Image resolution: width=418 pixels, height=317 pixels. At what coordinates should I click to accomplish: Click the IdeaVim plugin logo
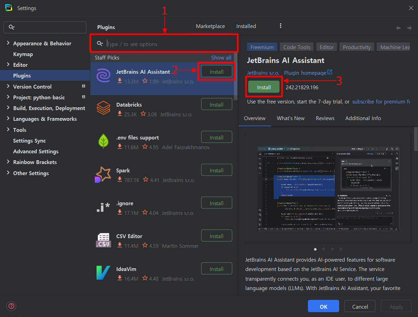click(103, 273)
